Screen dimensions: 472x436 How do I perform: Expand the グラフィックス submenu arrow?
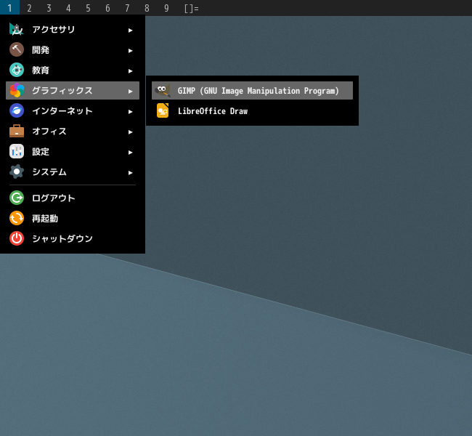pyautogui.click(x=130, y=92)
